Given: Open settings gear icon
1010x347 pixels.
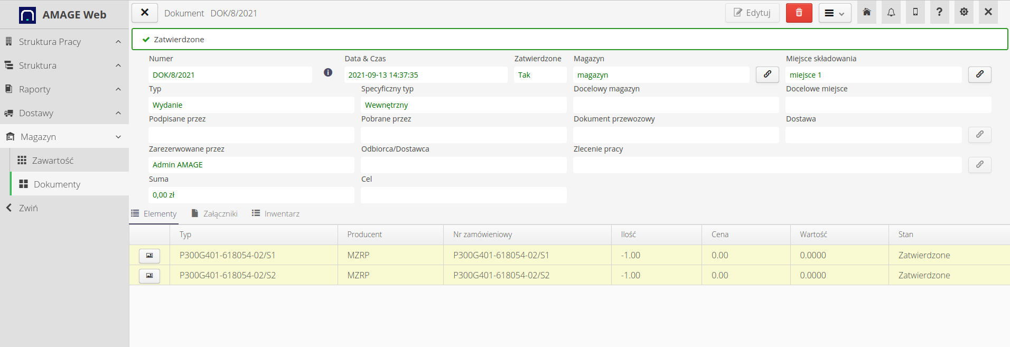Looking at the screenshot, I should tap(964, 12).
